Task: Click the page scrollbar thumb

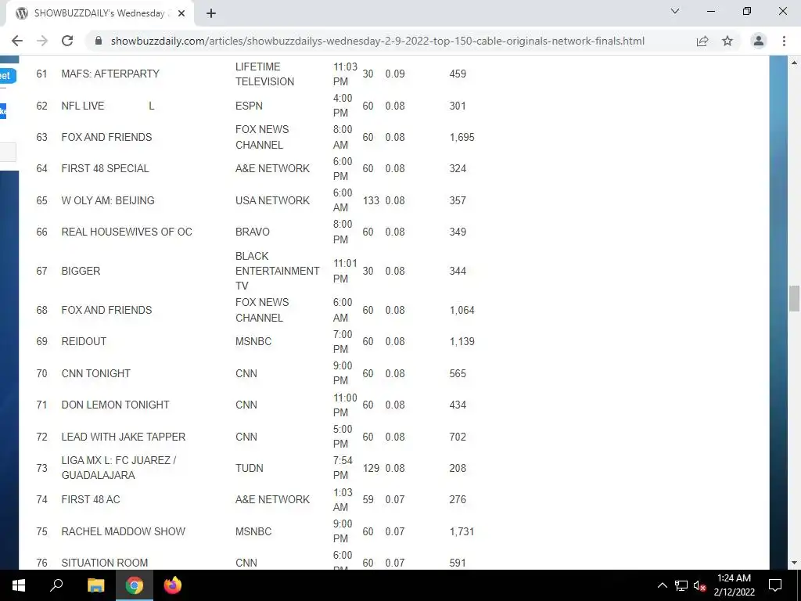Action: (794, 298)
